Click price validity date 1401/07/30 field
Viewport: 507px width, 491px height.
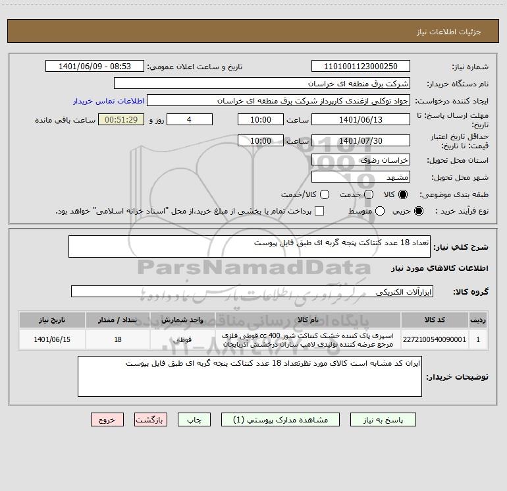click(361, 140)
